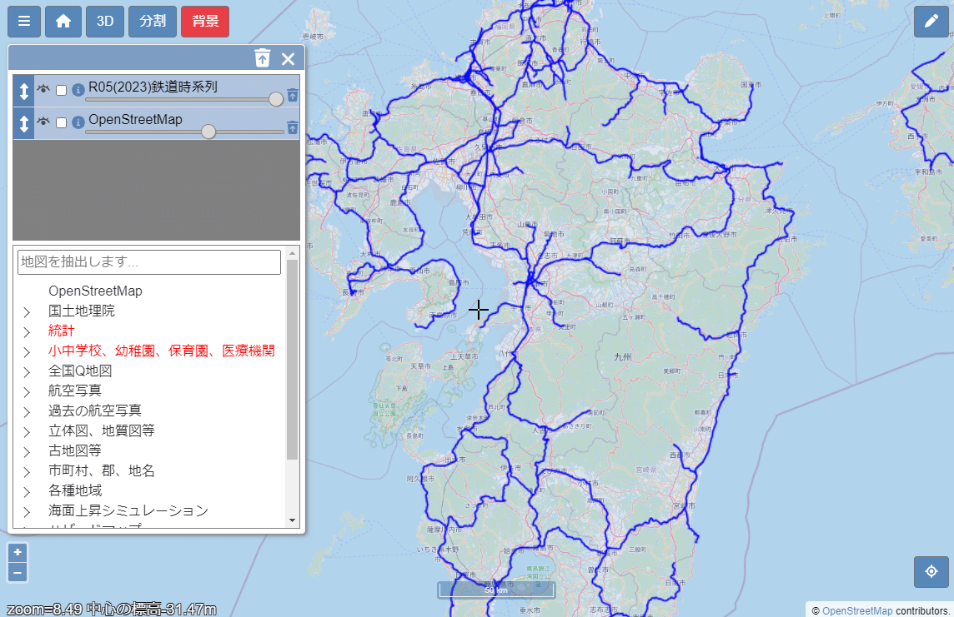The height and width of the screenshot is (617, 954).
Task: Expand the 航空写真 category
Action: click(27, 392)
